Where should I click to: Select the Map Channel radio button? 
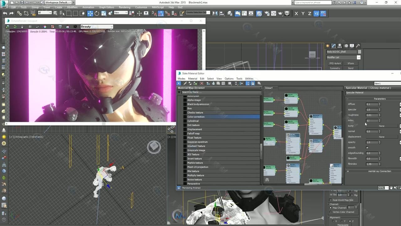click(331, 208)
